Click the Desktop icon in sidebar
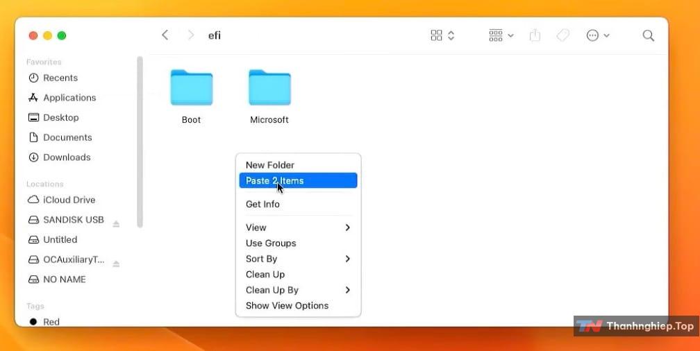Image resolution: width=700 pixels, height=351 pixels. (x=33, y=117)
